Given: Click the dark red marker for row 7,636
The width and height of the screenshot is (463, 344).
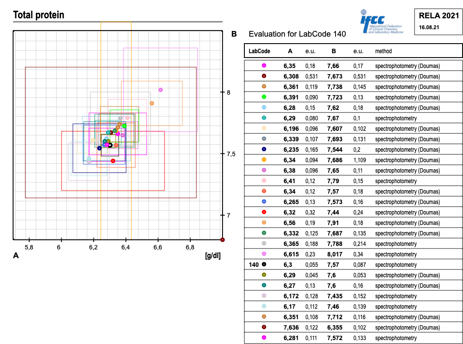Looking at the screenshot, I should [264, 327].
